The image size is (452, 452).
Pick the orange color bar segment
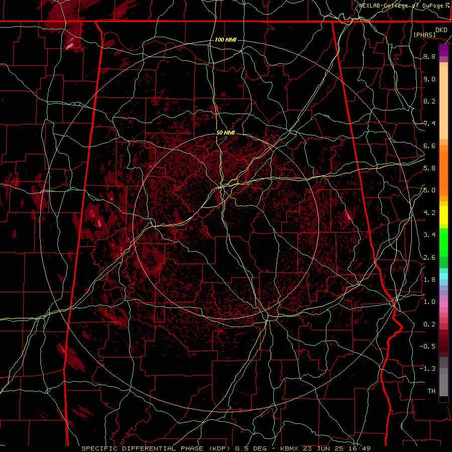click(443, 173)
